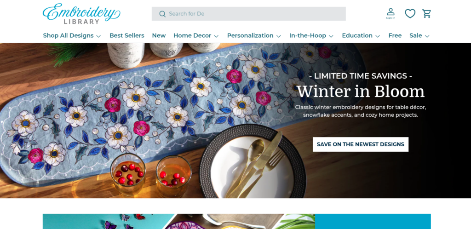Click the search magnifier icon
Image resolution: width=471 pixels, height=229 pixels.
[162, 14]
